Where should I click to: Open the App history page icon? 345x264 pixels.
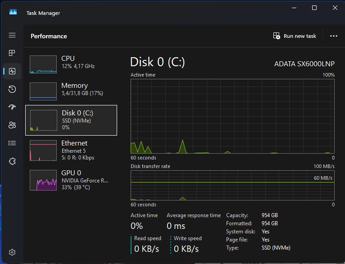12,89
